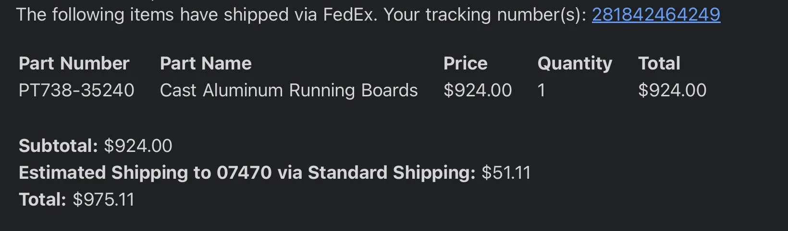Viewport: 788px width, 231px height.
Task: Click the 'Your tracking number(s):' text
Action: pyautogui.click(x=485, y=15)
